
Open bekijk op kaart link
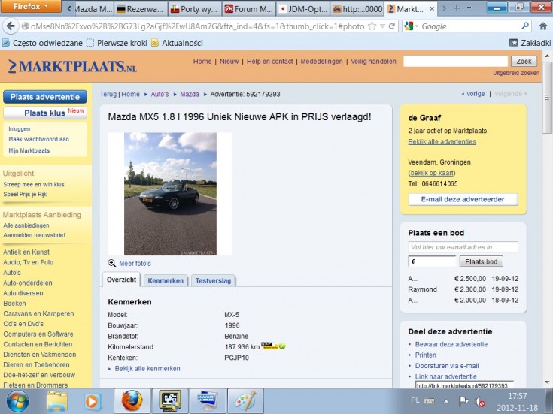[x=432, y=173]
